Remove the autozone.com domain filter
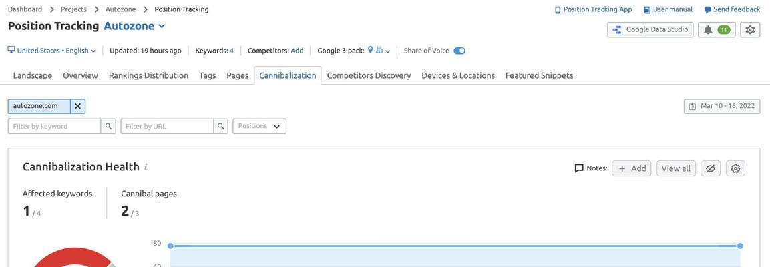The width and height of the screenshot is (770, 267). (x=77, y=106)
